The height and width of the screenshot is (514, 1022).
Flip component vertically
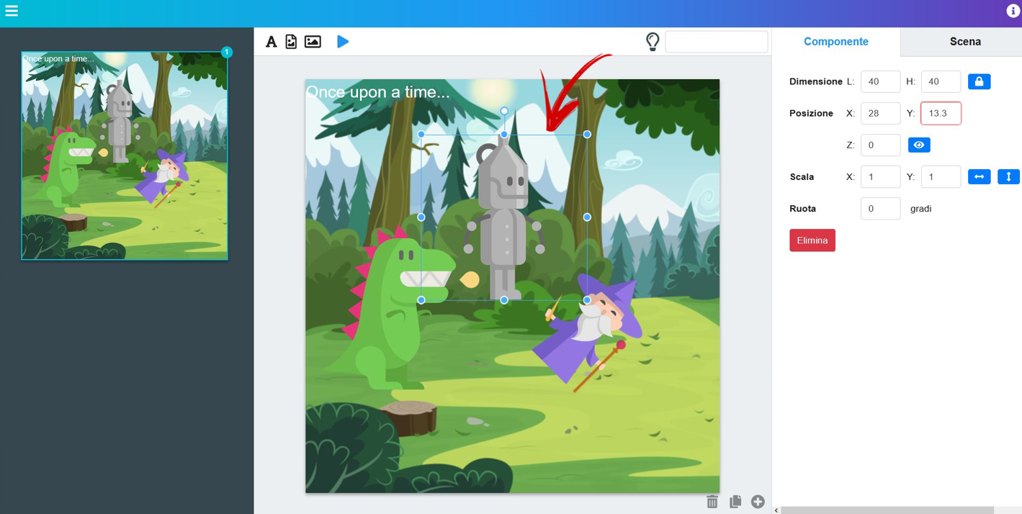tap(1008, 176)
